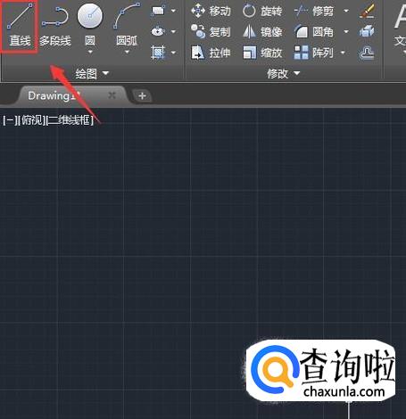Open a new drawing tab with plus
This screenshot has height=419, width=406.
(142, 95)
